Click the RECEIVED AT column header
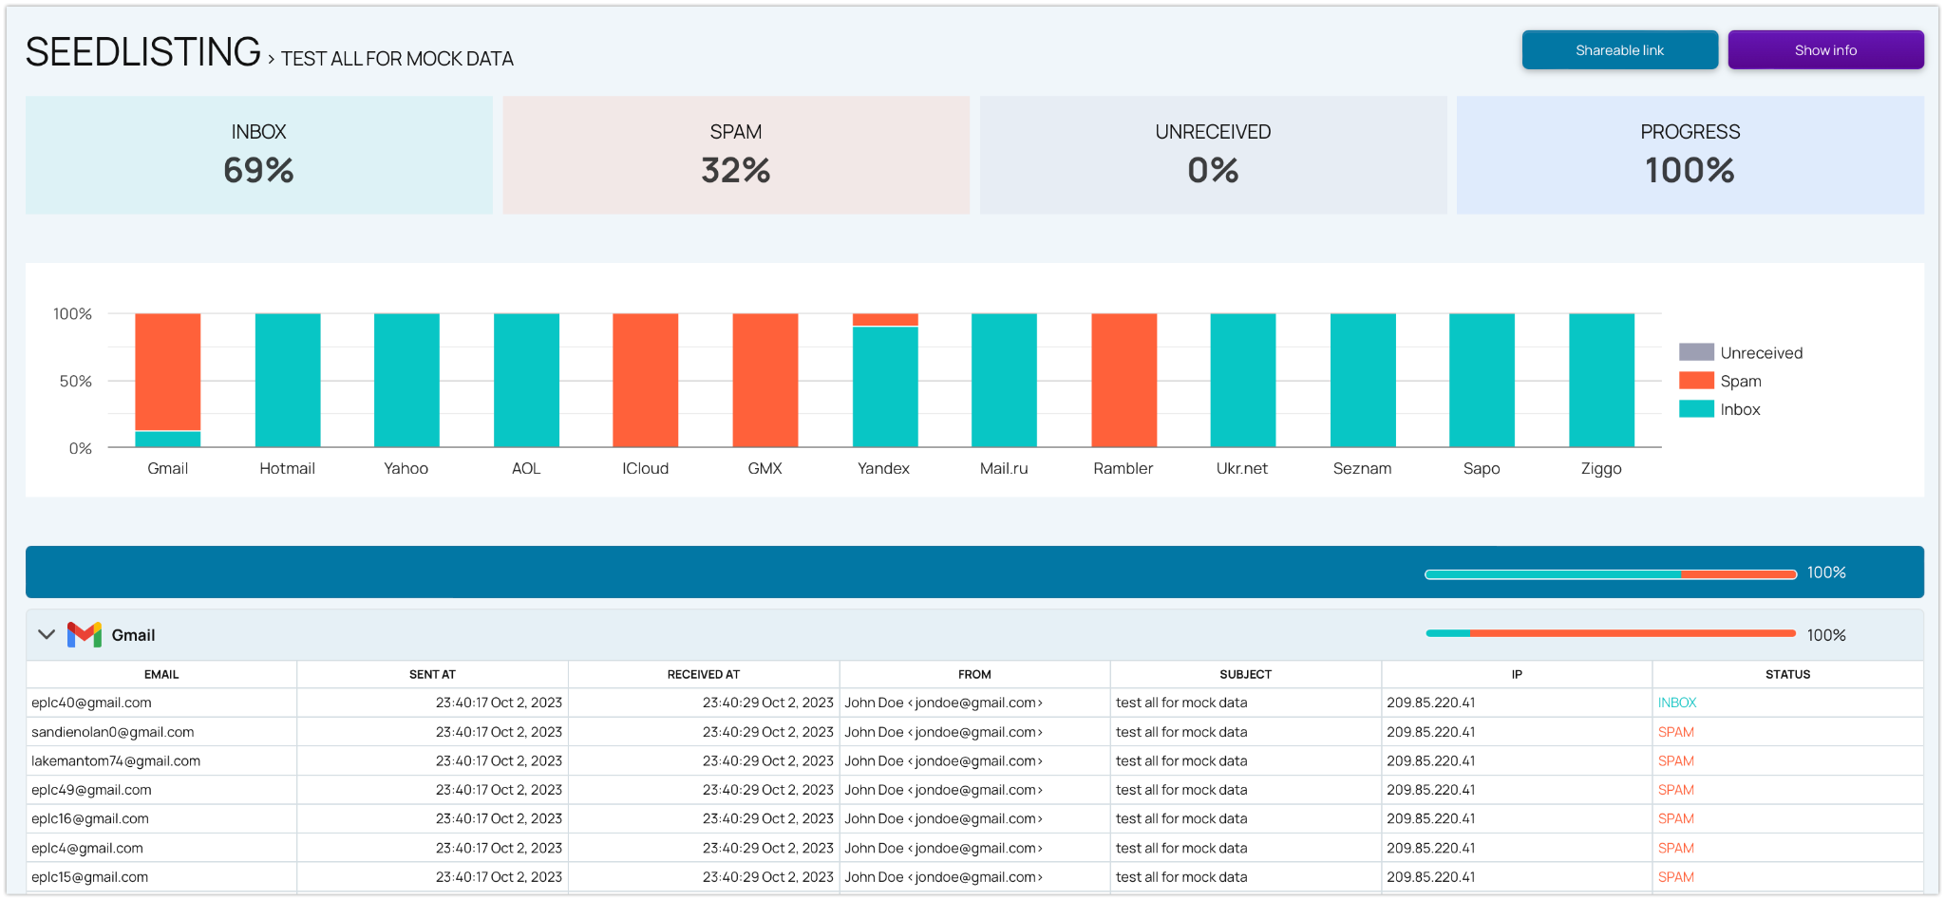 click(704, 674)
